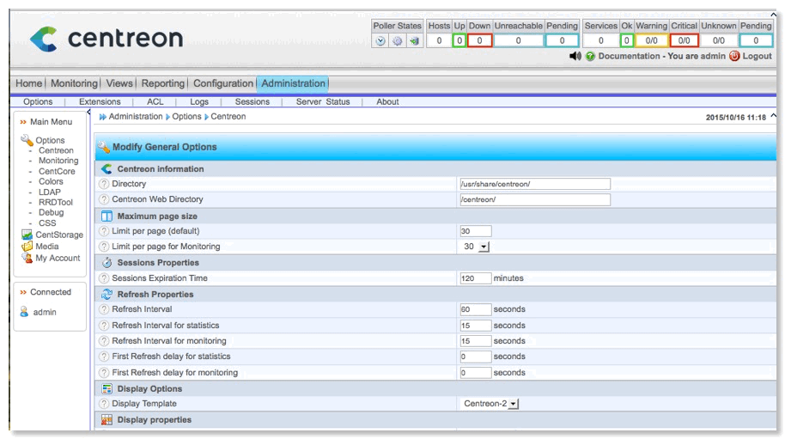Click the CentStorage icon in sidebar

click(27, 235)
